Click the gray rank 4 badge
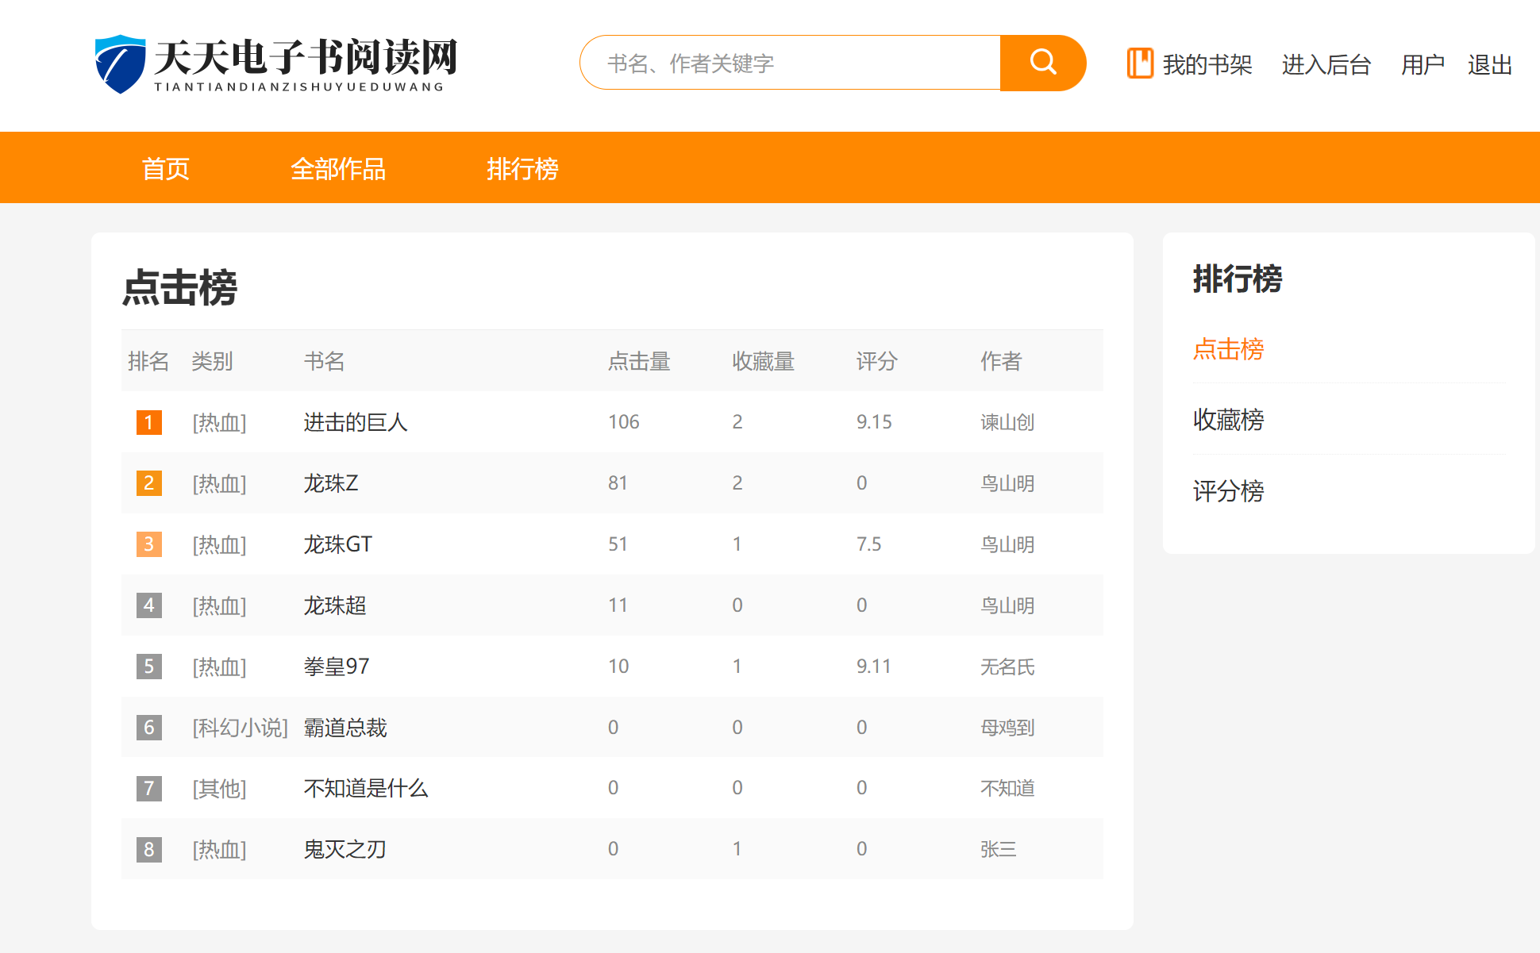Image resolution: width=1540 pixels, height=953 pixels. 149,605
